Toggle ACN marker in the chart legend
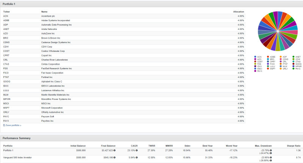Screen dimensions: 303x163 click(255, 57)
